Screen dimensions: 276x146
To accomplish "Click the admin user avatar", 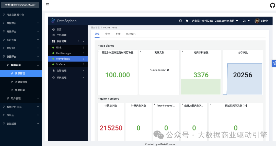I will coord(257,21).
